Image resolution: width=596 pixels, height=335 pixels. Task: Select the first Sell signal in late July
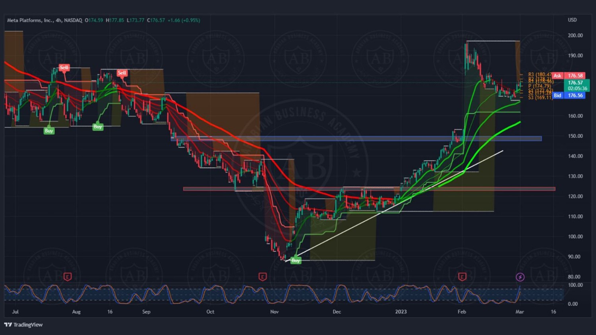pyautogui.click(x=64, y=67)
